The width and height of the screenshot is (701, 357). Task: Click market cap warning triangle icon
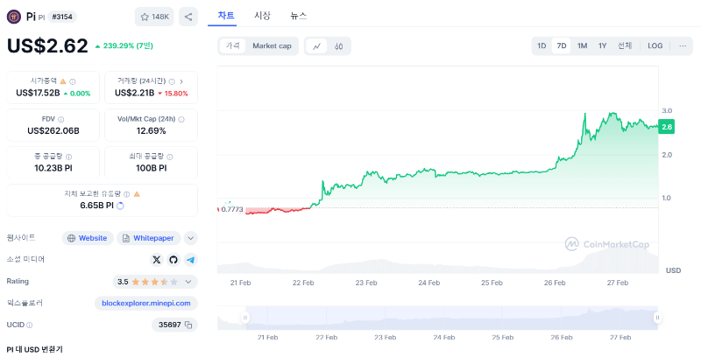63,81
